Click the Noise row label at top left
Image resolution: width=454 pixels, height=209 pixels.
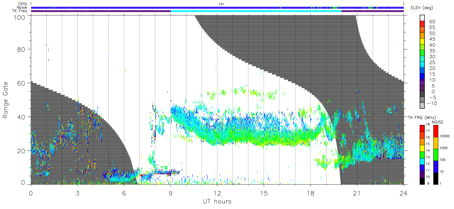tap(22, 7)
